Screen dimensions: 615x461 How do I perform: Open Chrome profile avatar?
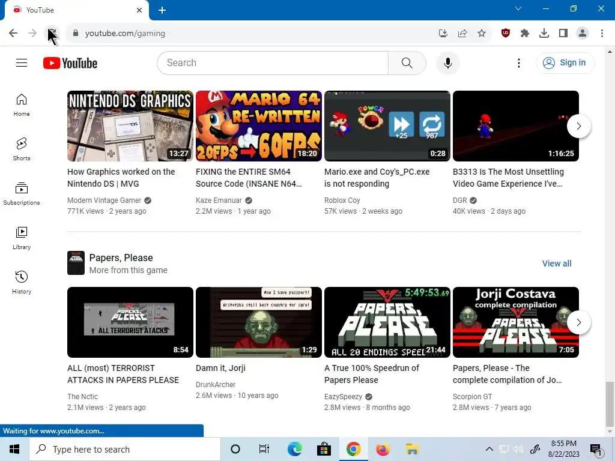click(583, 34)
